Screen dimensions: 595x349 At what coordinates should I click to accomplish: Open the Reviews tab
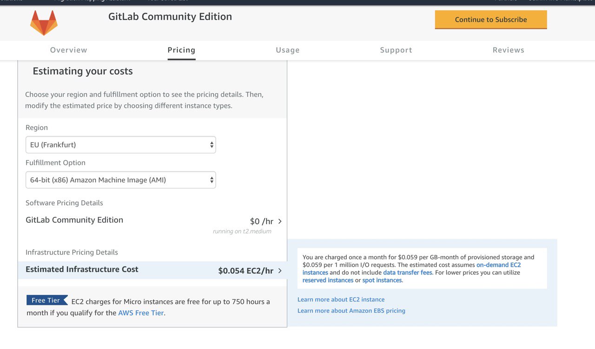coord(509,50)
